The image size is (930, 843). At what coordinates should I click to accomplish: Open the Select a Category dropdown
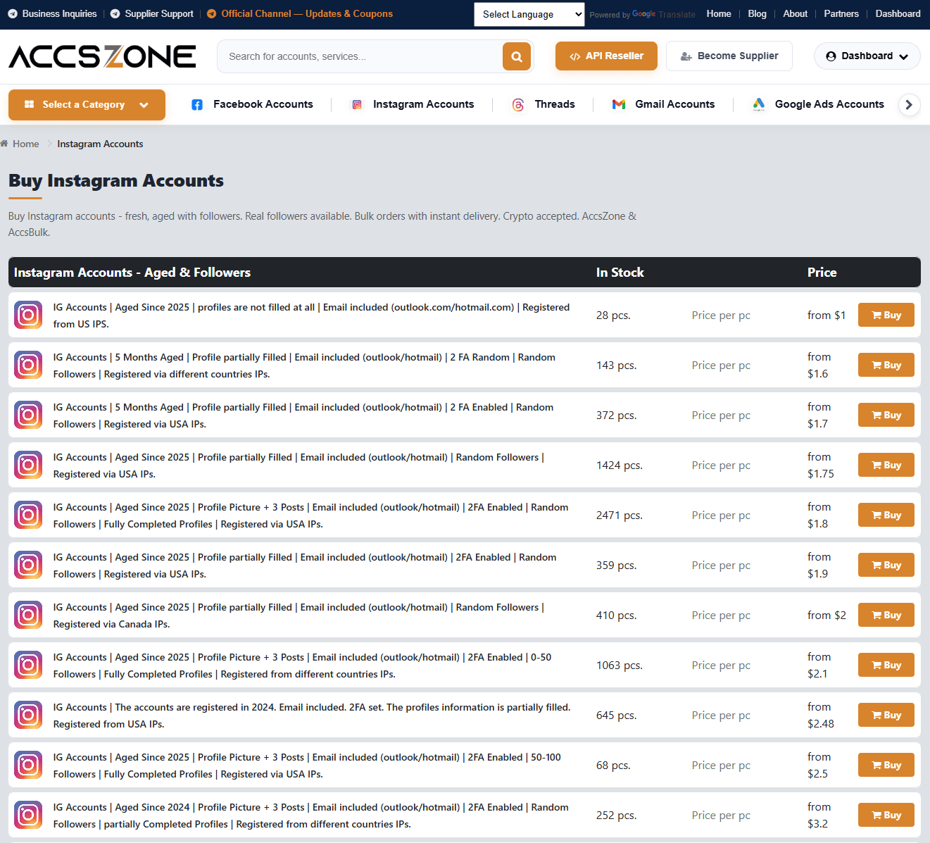pos(87,105)
